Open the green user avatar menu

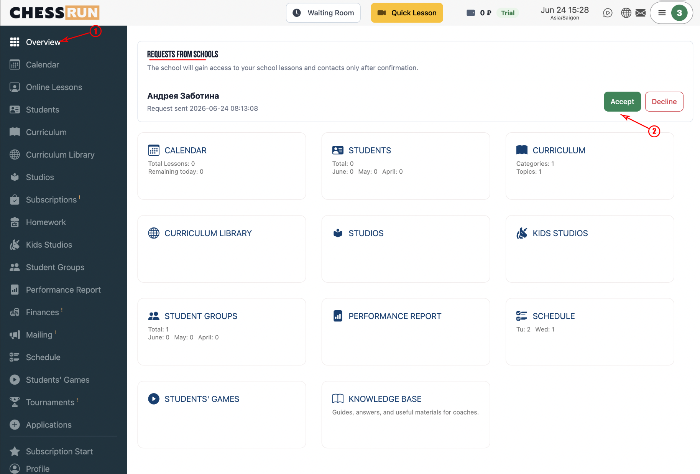tap(679, 13)
